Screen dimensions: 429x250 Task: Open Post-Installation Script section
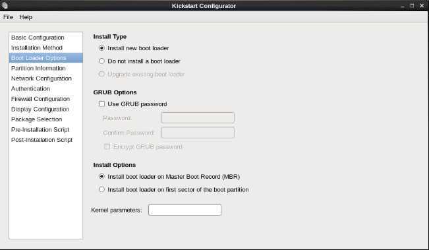coord(45,140)
